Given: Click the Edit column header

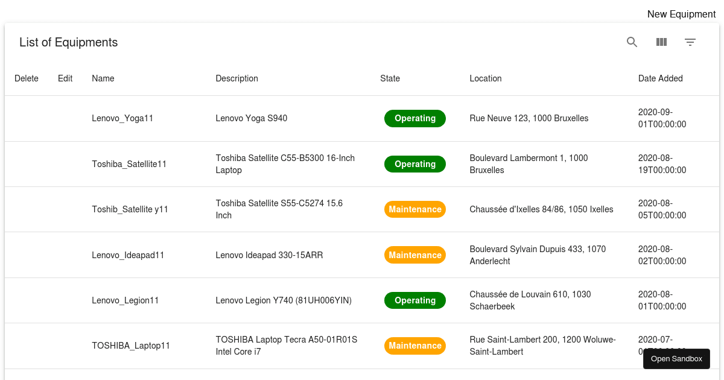Looking at the screenshot, I should click(x=65, y=78).
